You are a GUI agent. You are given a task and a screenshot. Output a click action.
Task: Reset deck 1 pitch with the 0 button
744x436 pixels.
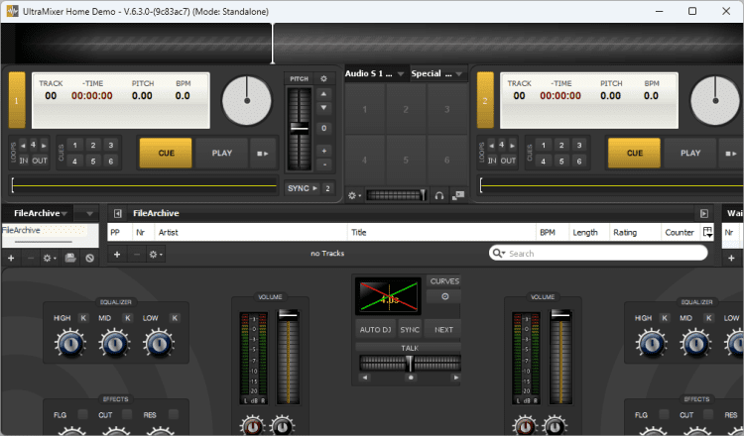[x=323, y=128]
